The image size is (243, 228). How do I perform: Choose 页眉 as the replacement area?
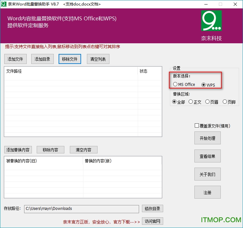point(212,102)
